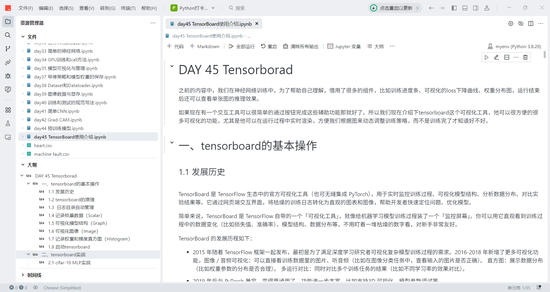This screenshot has width=550, height=292.
Task: Open the Source Control view
Action: 8,48
